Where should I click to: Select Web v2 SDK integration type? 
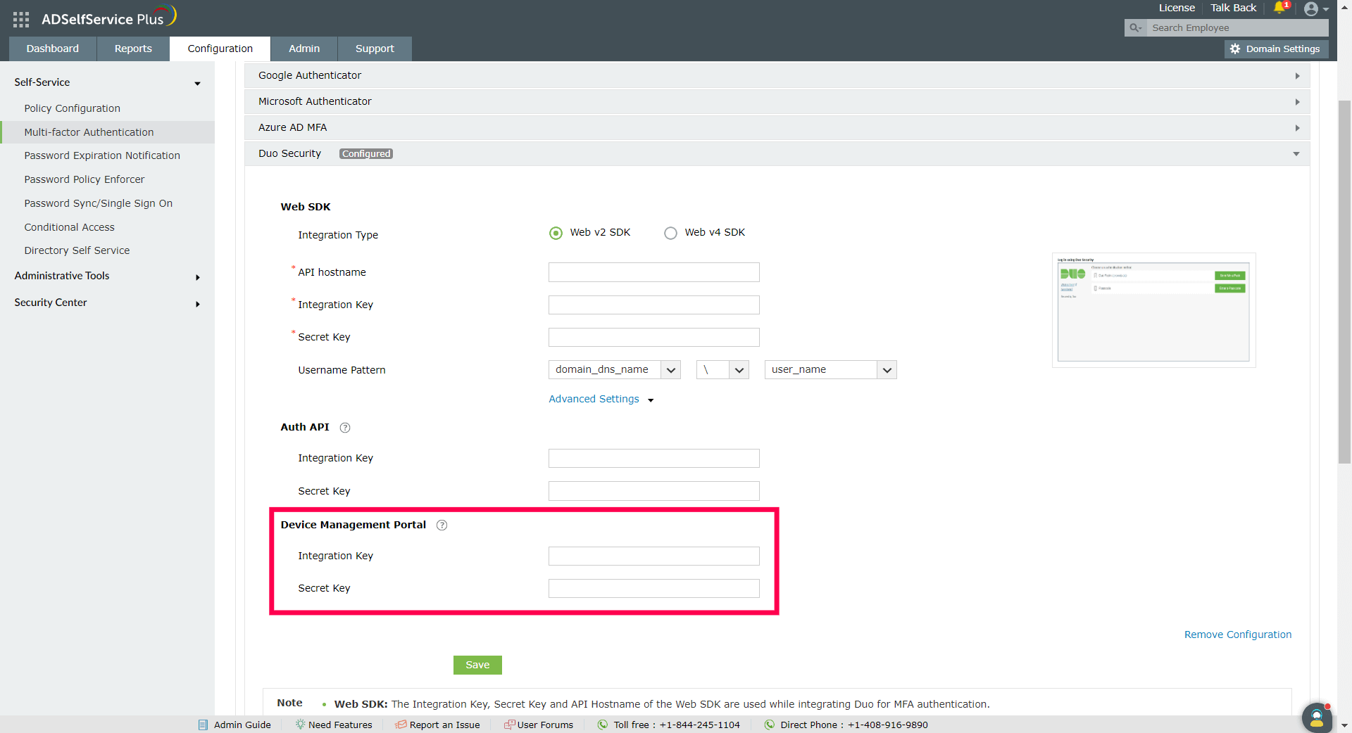click(x=556, y=233)
